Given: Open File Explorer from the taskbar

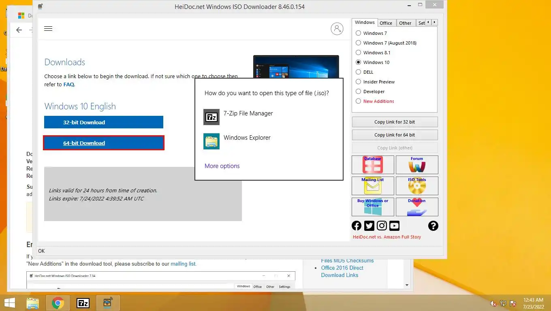Looking at the screenshot, I should 33,303.
